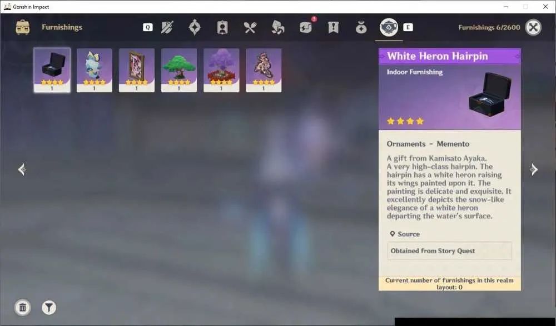Click the 'Ornaments - Memento' category text

click(x=428, y=144)
